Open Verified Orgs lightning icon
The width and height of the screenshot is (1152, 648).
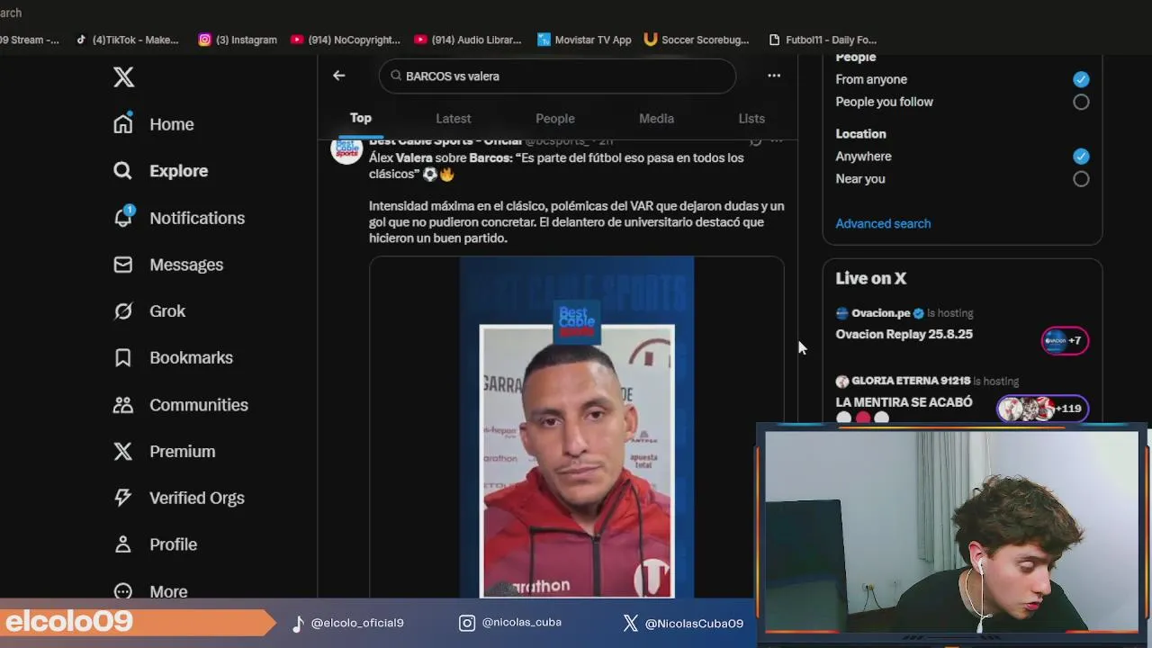coord(123,498)
